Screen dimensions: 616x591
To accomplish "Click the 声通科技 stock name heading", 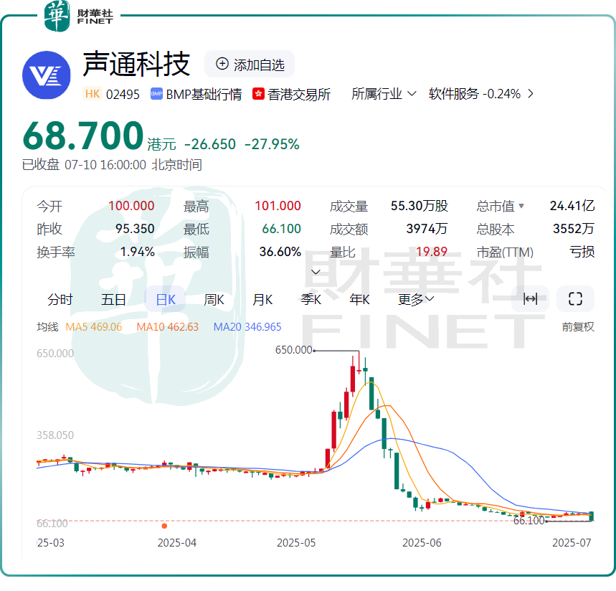I will [137, 64].
